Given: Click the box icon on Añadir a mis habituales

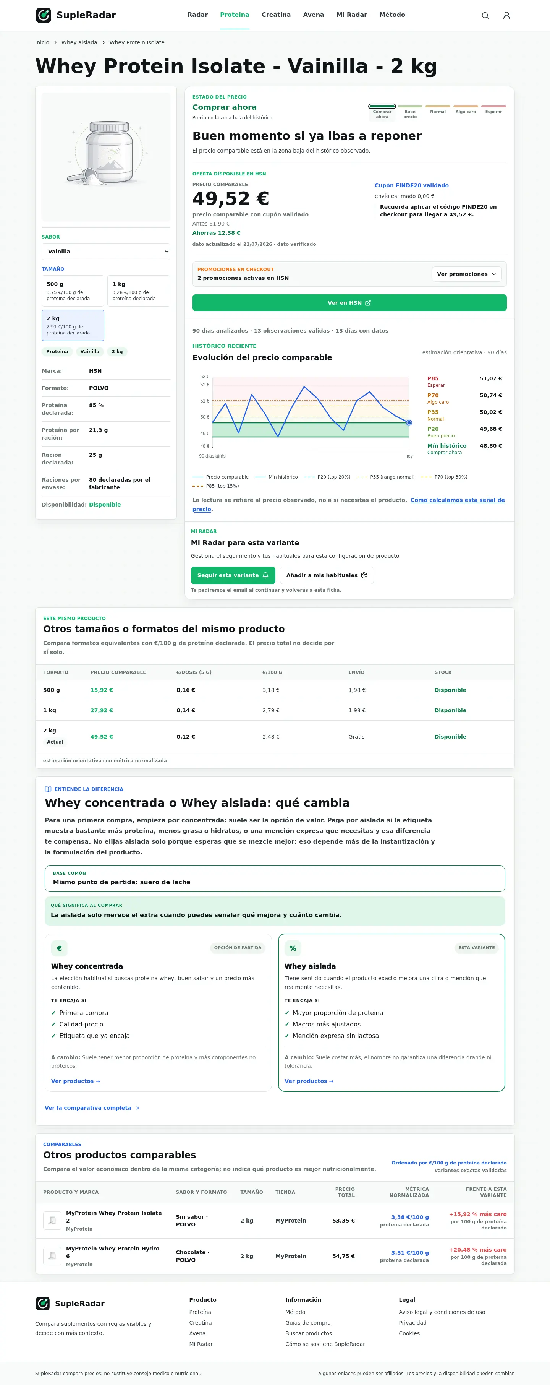Looking at the screenshot, I should (364, 575).
